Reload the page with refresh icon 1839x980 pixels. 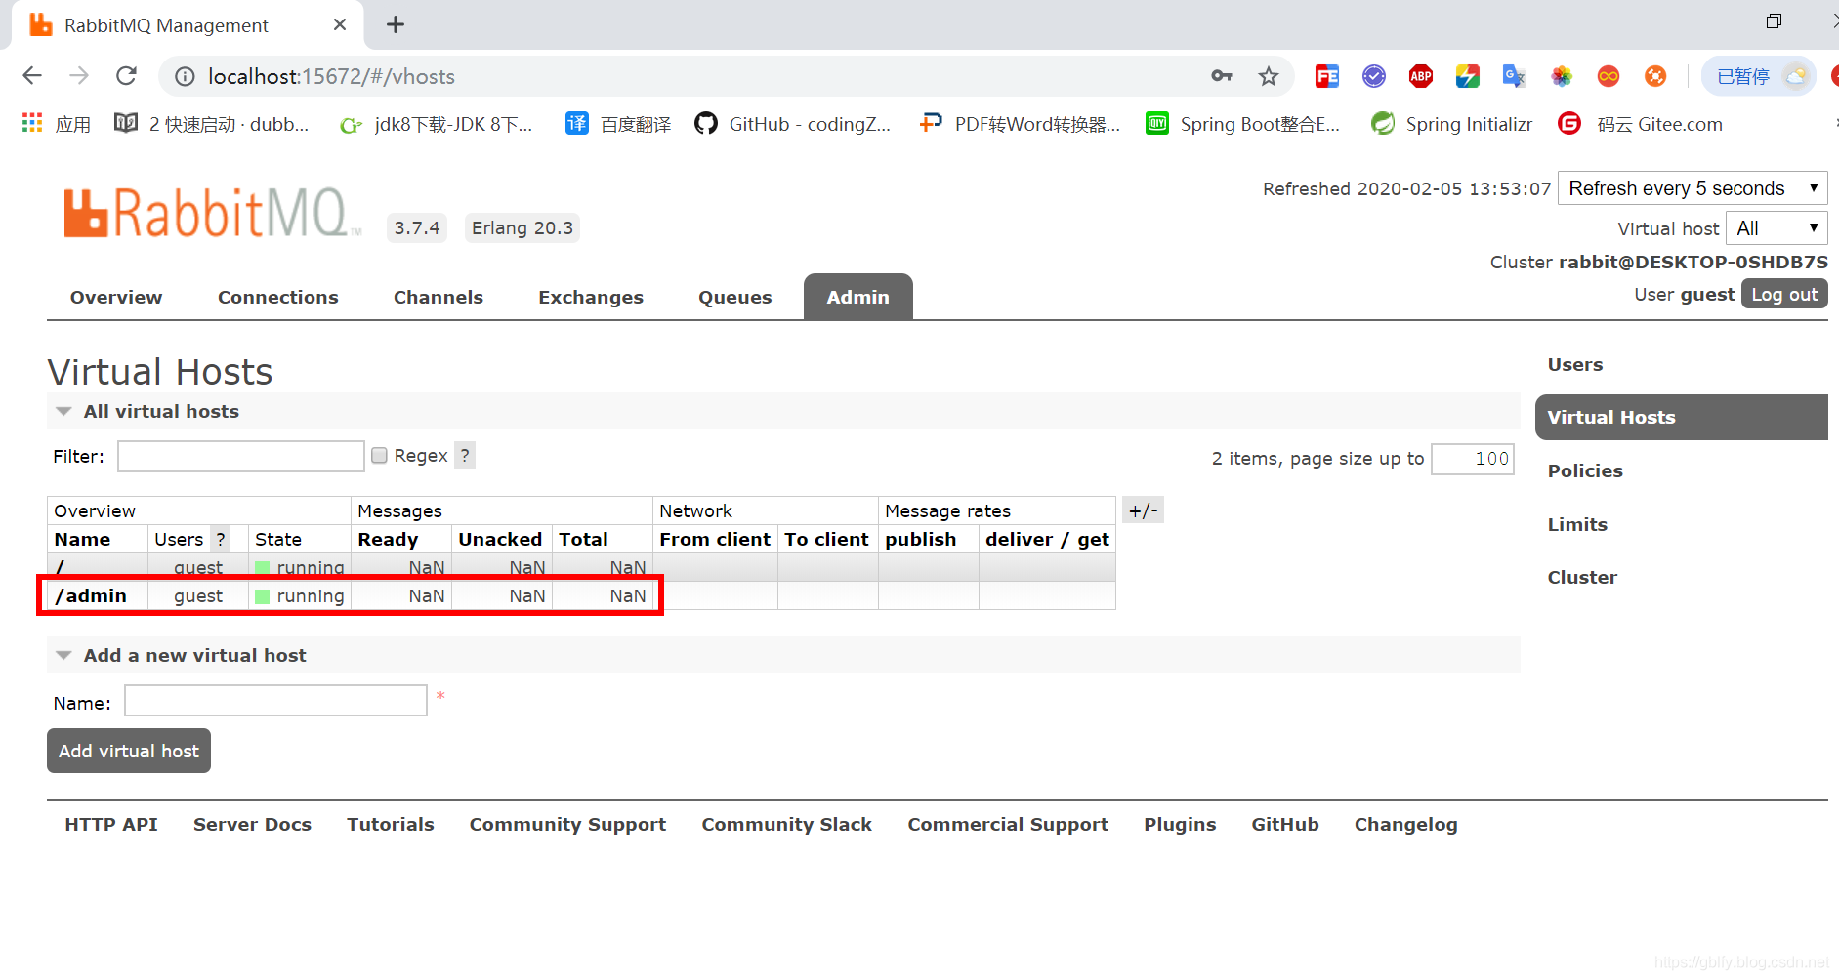pos(126,76)
